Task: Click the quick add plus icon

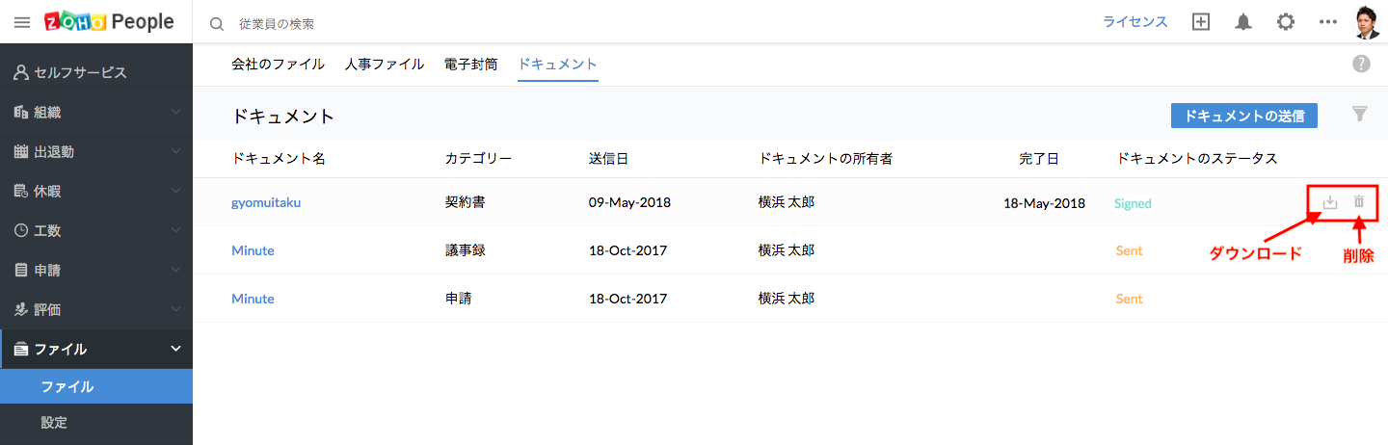Action: point(1201,22)
